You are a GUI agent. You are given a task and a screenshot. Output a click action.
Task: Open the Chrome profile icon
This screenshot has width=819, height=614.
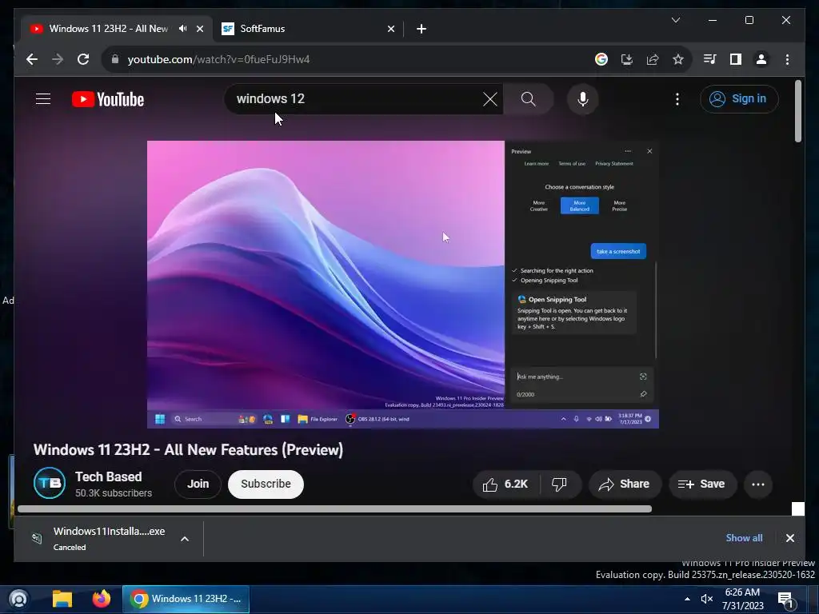761,59
